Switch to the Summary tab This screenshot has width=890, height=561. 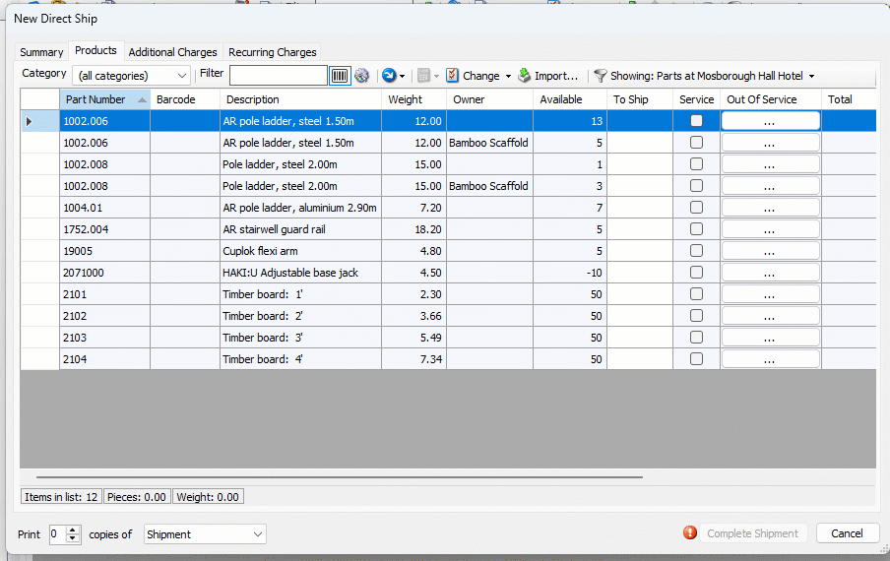point(41,52)
